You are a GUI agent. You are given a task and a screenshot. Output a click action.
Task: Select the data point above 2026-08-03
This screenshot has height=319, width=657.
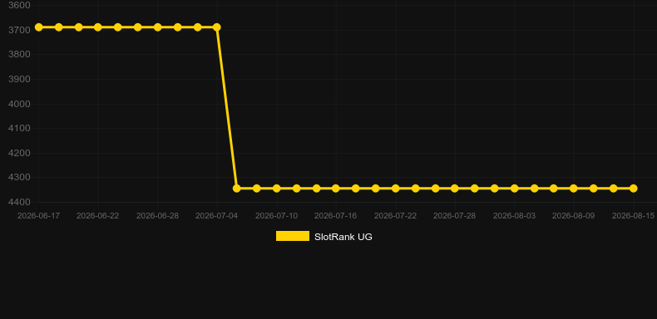[515, 189]
